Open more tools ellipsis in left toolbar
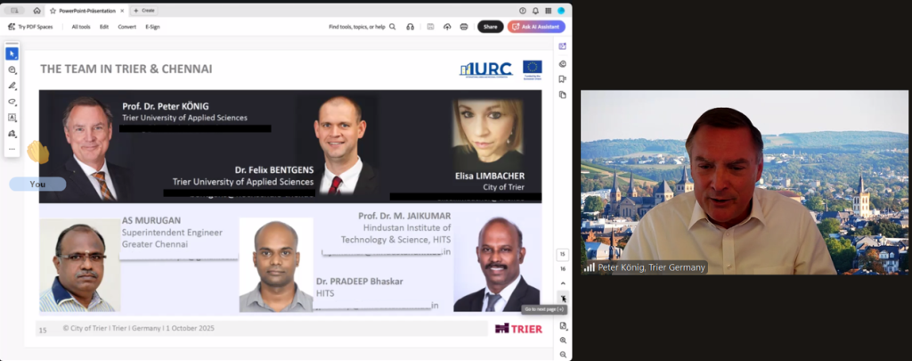Viewport: 912px width, 361px height. coord(12,149)
